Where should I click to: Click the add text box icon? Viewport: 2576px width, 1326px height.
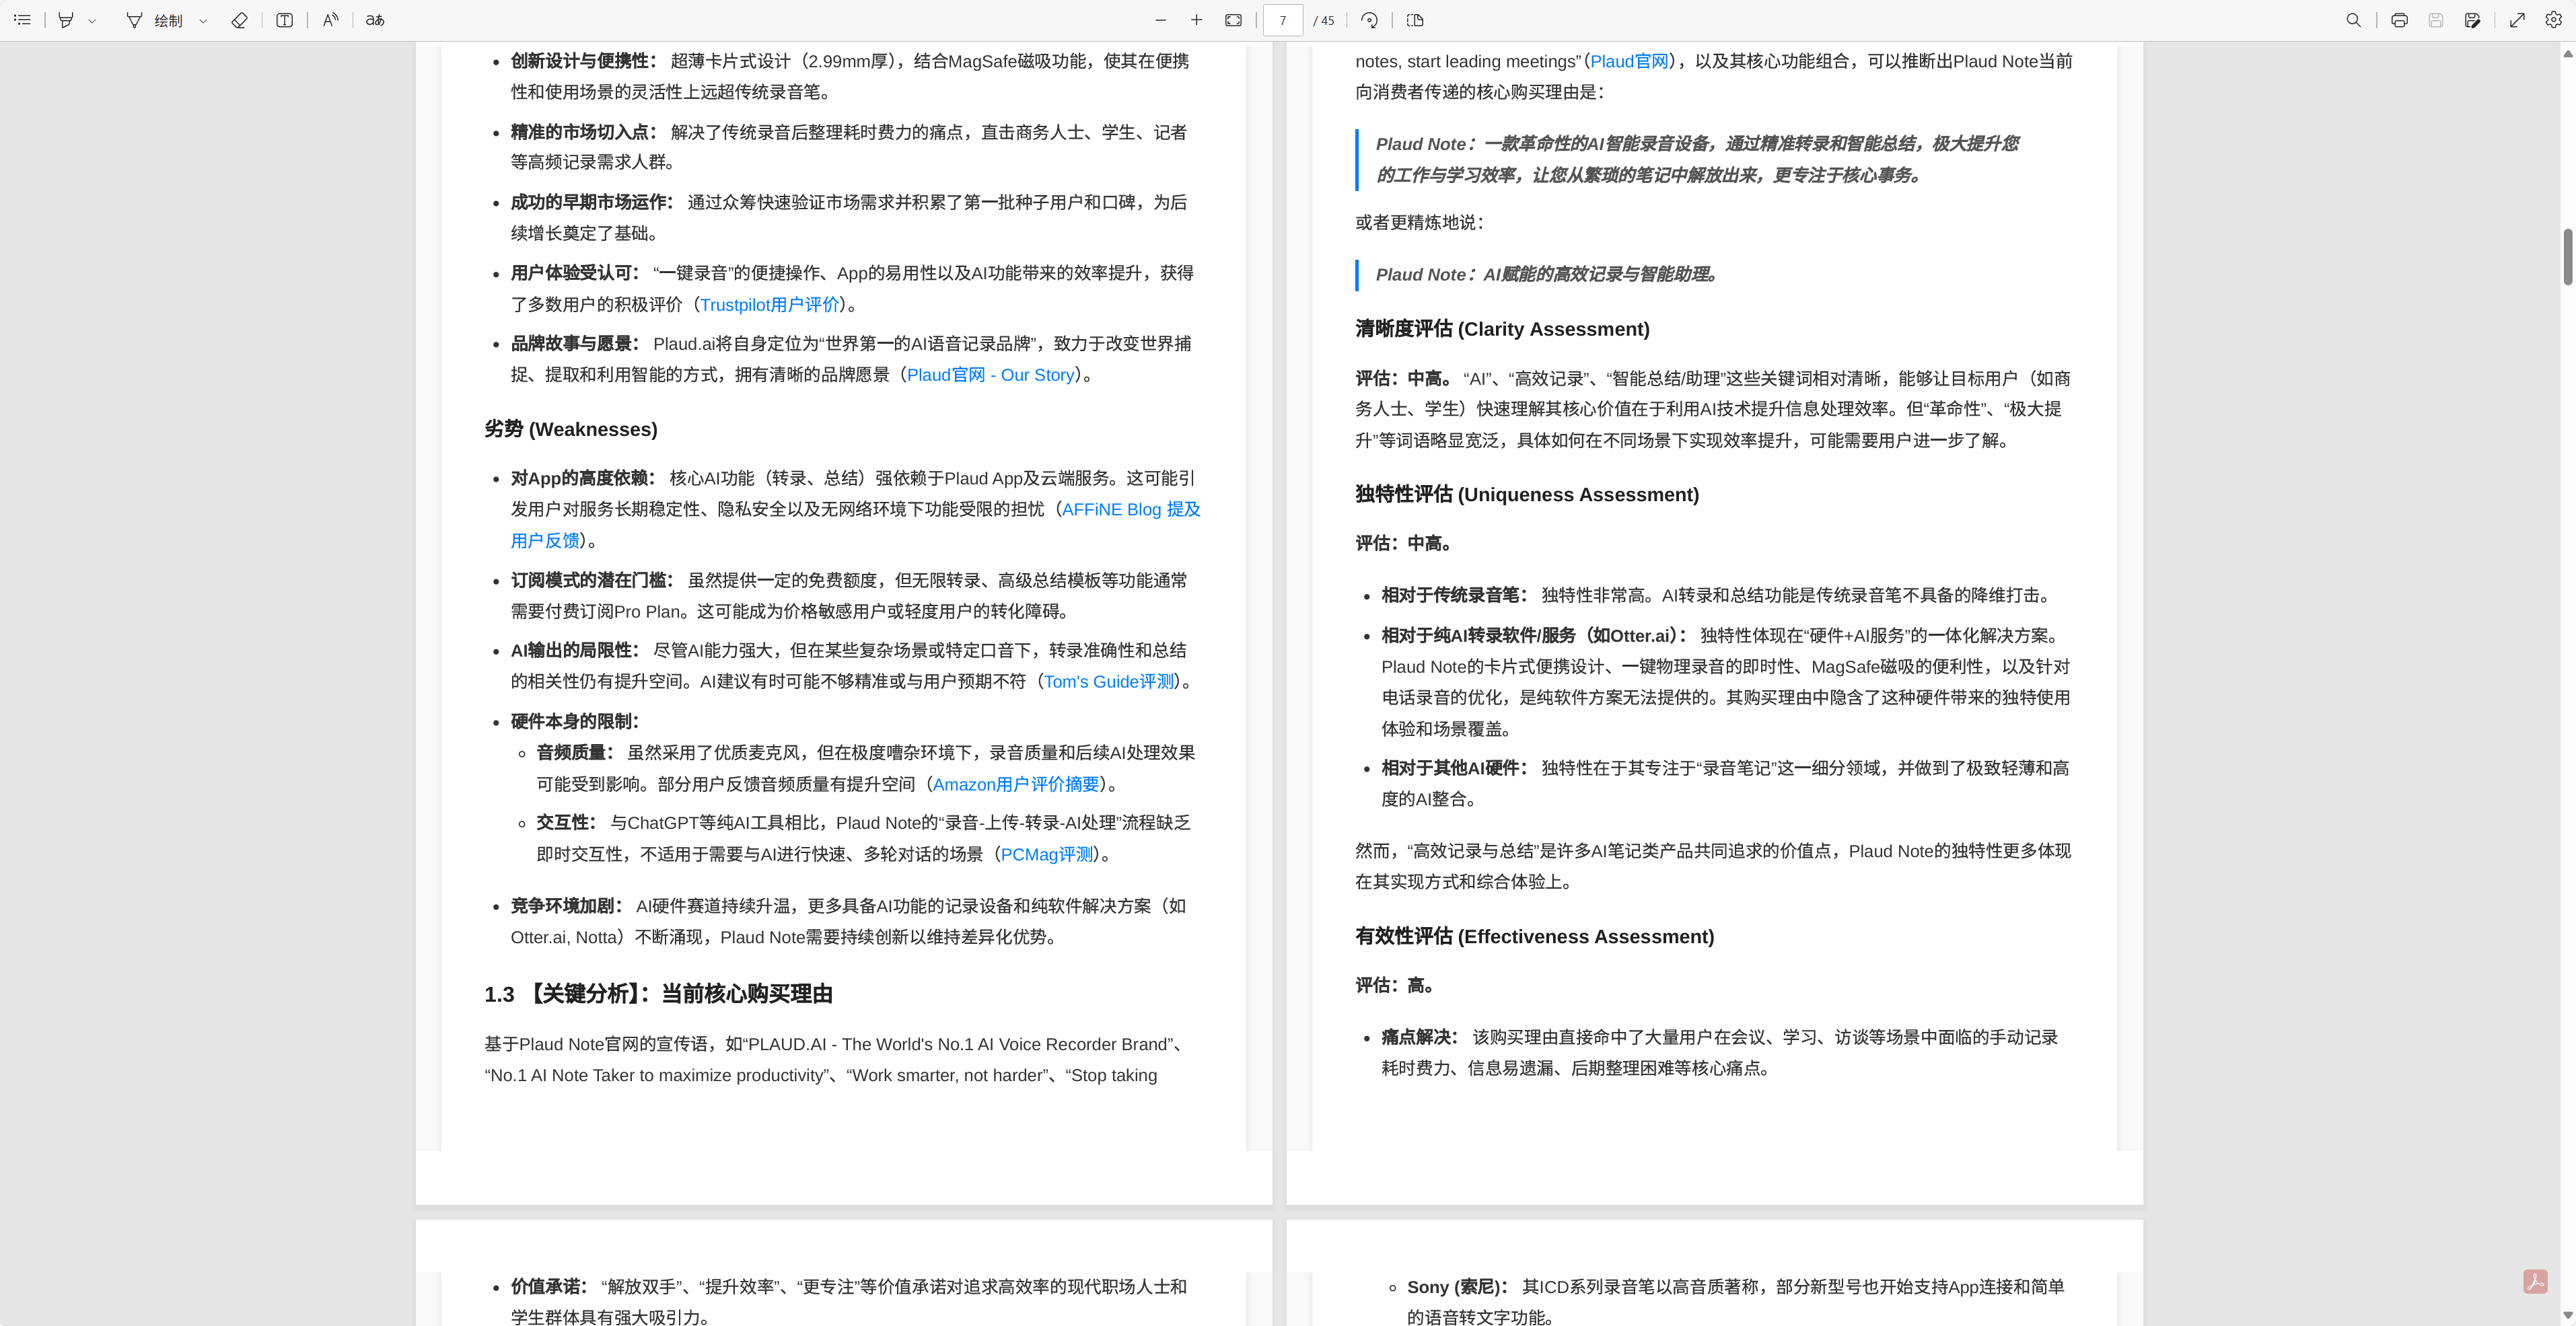pos(285,20)
